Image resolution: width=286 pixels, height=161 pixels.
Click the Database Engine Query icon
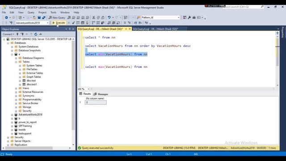click(69, 17)
